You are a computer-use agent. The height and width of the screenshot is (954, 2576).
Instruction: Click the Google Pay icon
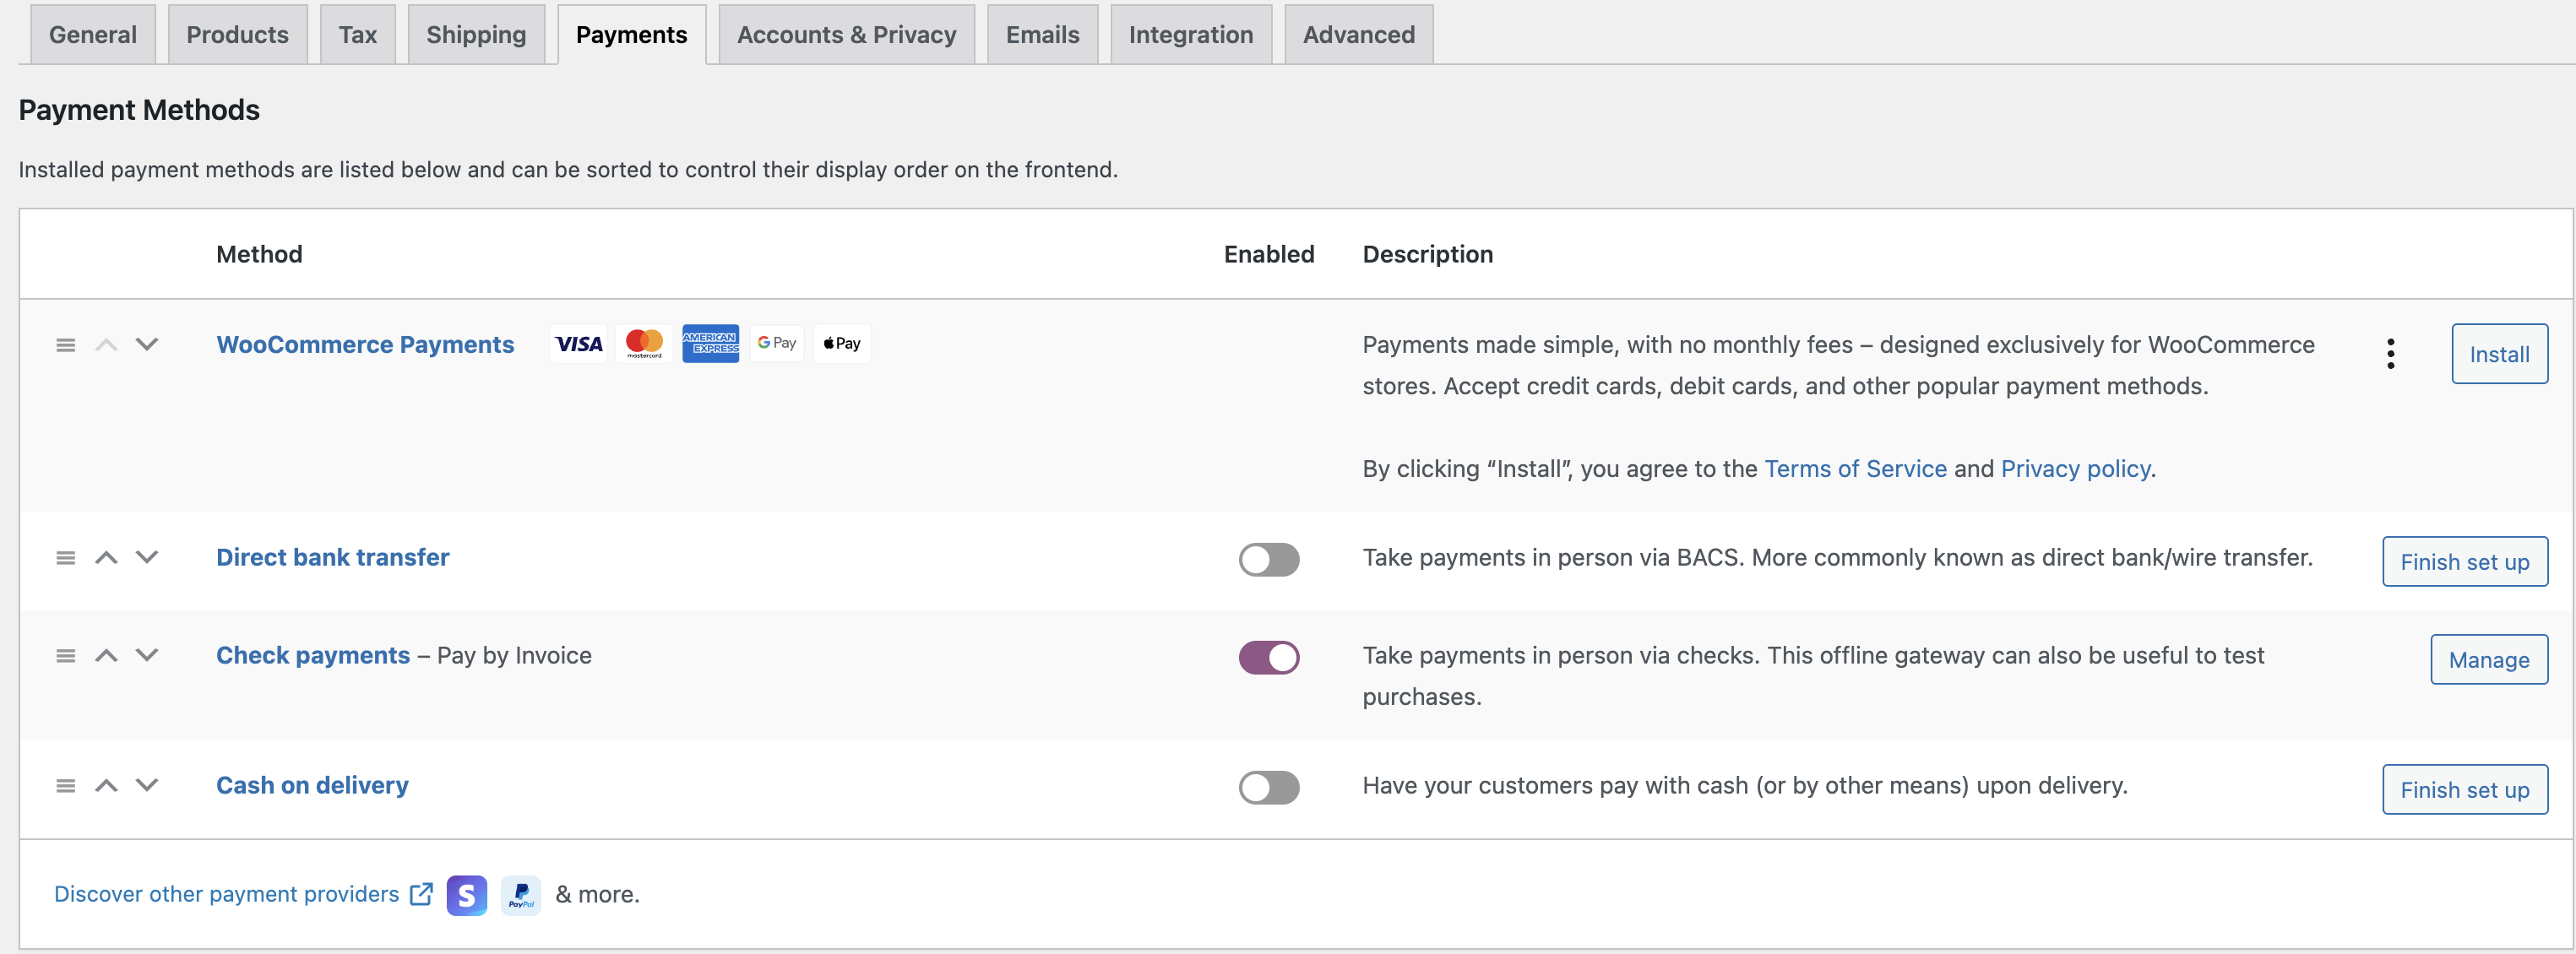pyautogui.click(x=776, y=344)
